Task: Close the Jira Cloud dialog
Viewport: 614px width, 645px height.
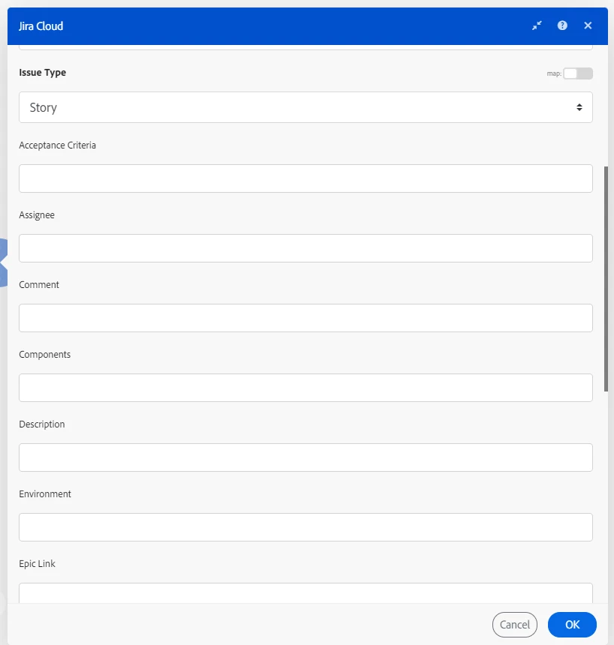Action: [x=588, y=25]
